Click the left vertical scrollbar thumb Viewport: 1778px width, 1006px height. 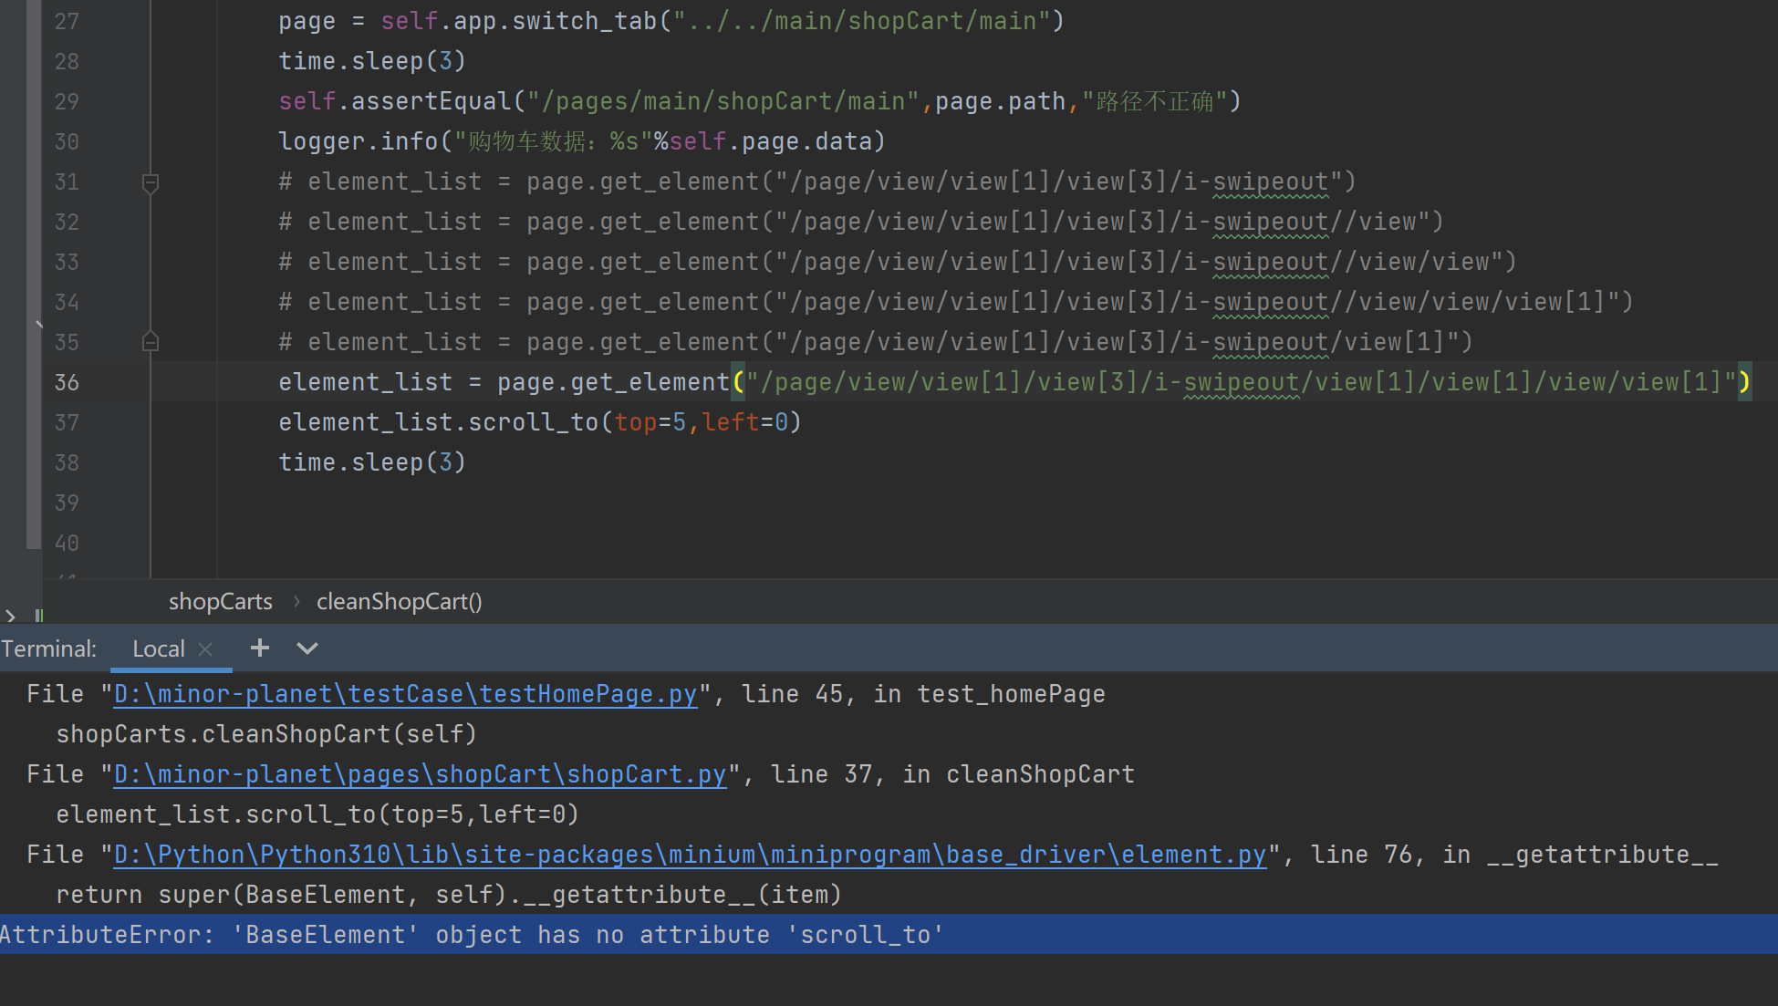click(x=34, y=274)
